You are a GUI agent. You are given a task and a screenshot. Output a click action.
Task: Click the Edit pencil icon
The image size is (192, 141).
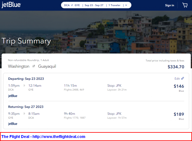click(183, 79)
